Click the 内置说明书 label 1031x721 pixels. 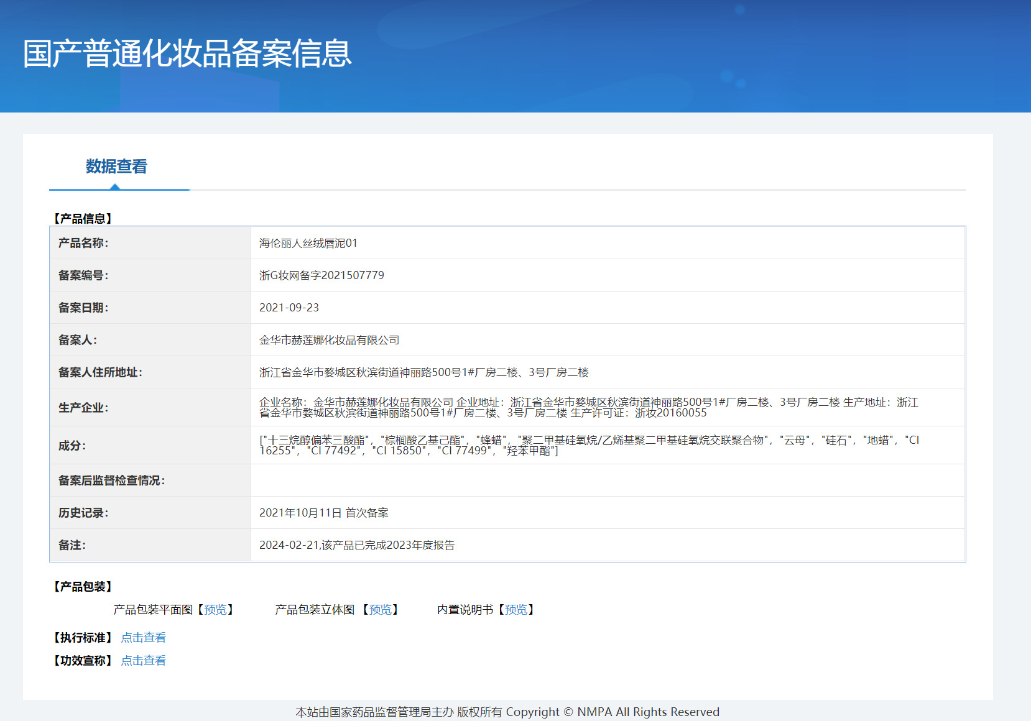tap(465, 610)
